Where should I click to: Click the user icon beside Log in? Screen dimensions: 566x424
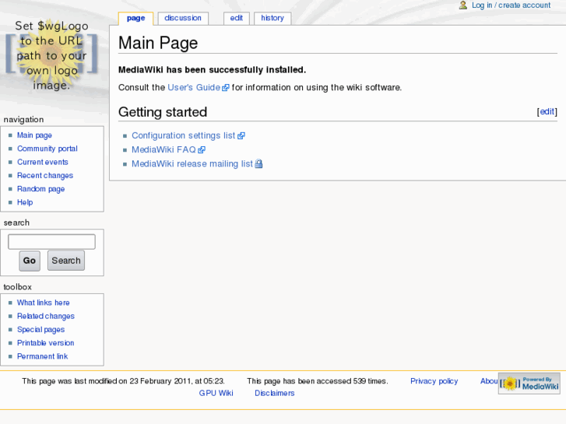tap(462, 5)
